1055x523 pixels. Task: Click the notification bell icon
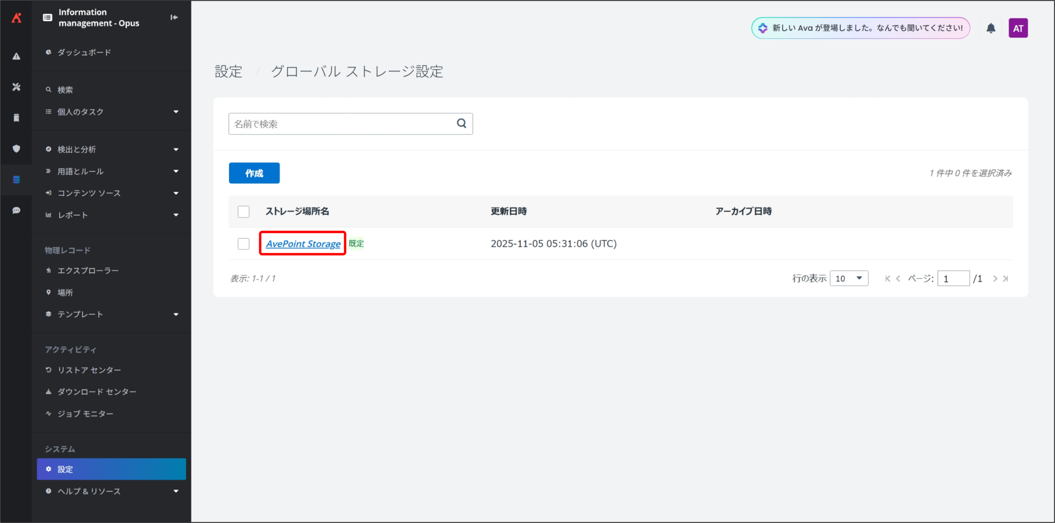(x=990, y=28)
